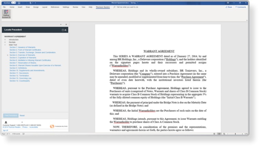Click the 2019 Thomson Reuters copyright link
This screenshot has width=263, height=148.
(12, 127)
